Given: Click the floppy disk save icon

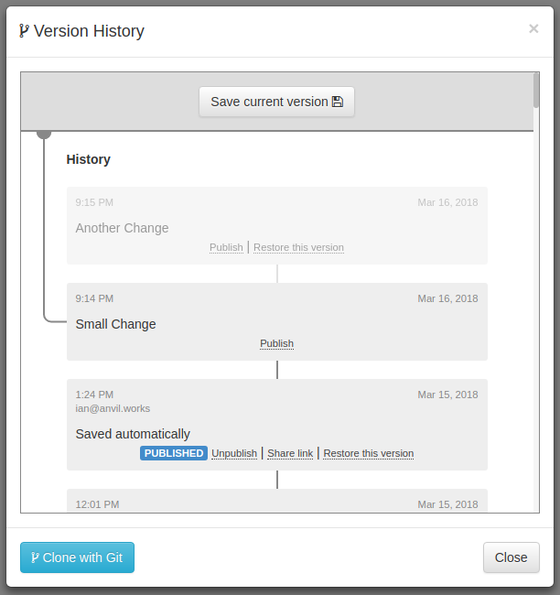Looking at the screenshot, I should pos(338,102).
